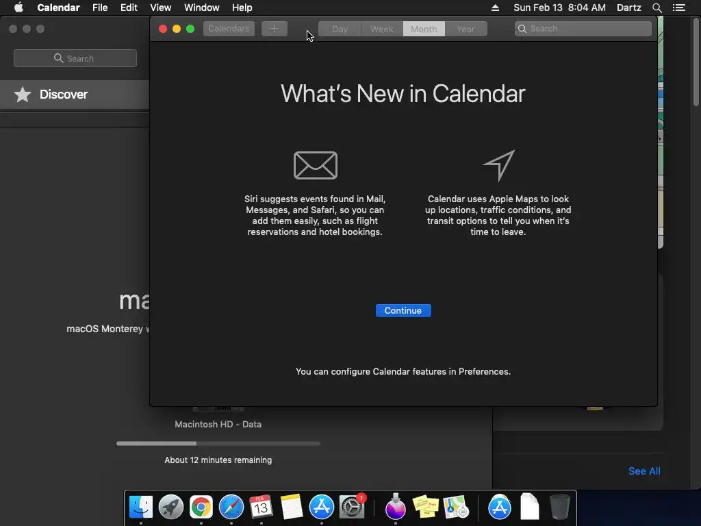Maximize Calendar window with green button

190,29
